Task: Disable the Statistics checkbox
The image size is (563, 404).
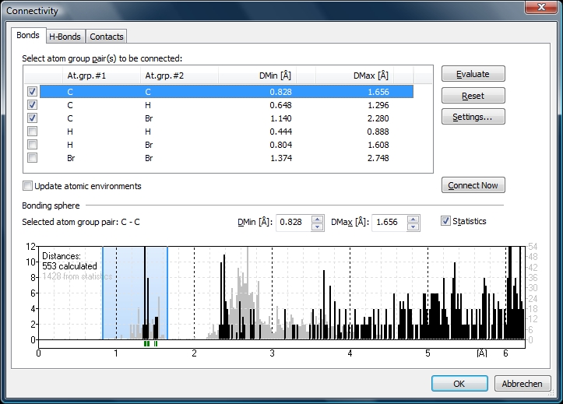Action: 446,221
